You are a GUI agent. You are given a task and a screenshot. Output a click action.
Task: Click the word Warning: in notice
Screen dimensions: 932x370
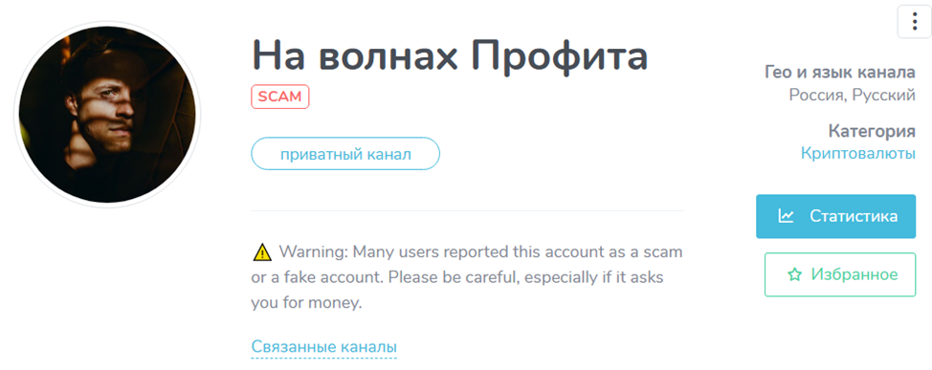(x=313, y=252)
